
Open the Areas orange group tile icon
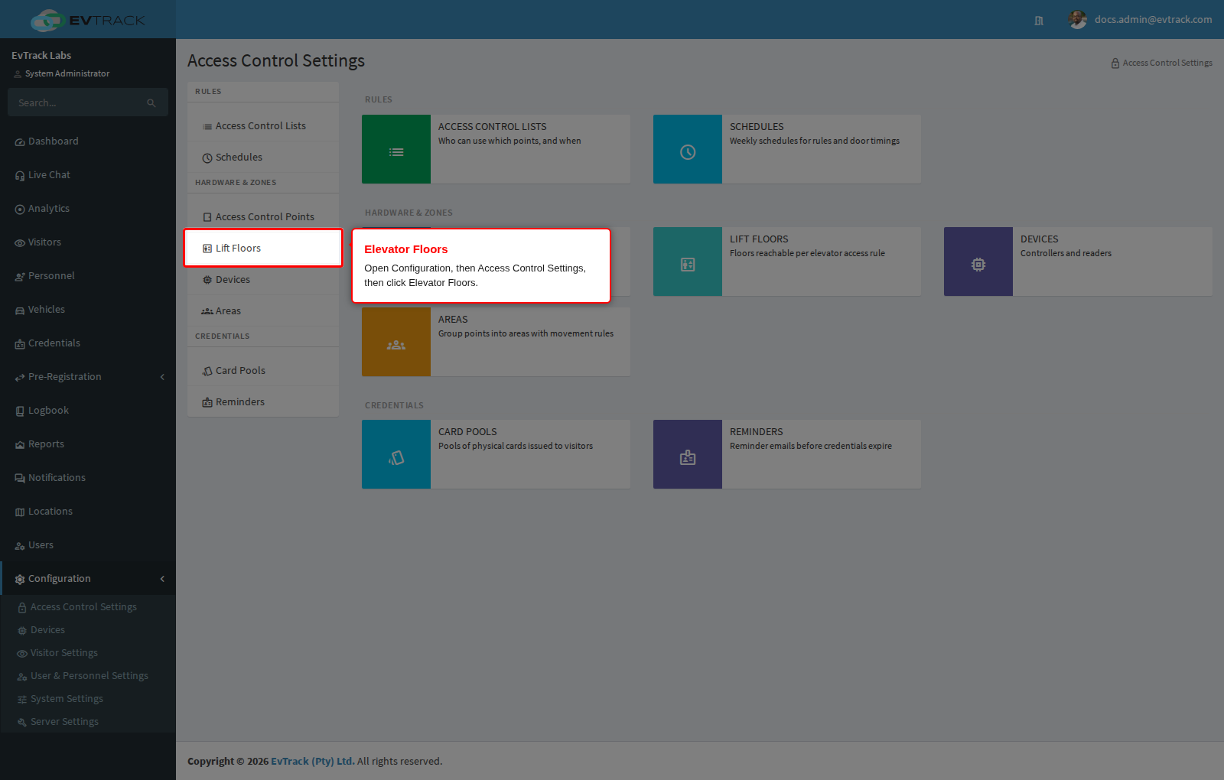396,342
